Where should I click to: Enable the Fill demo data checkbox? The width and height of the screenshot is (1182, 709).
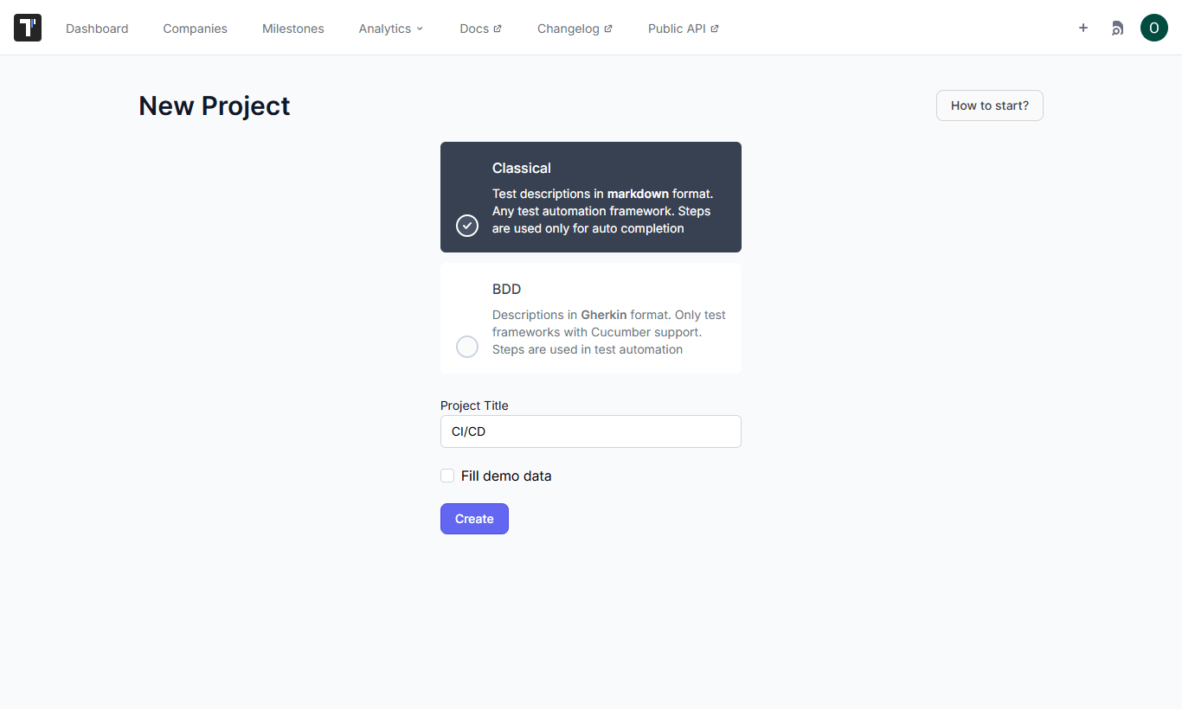447,476
